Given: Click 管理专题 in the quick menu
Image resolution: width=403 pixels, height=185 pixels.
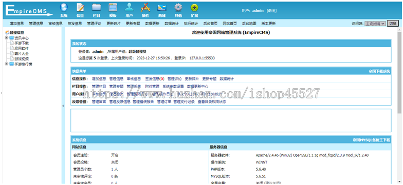Looking at the screenshot, I should click(x=116, y=86).
